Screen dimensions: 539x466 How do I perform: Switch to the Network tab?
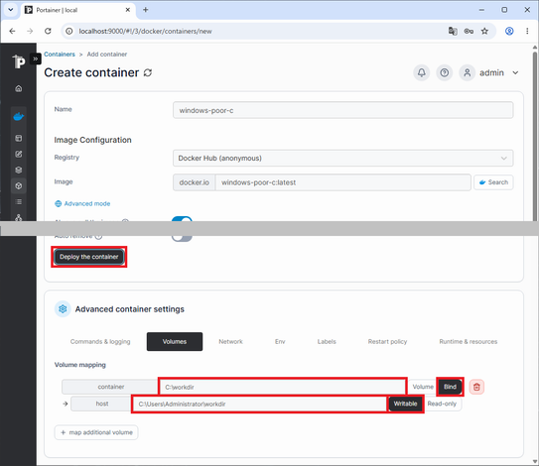click(x=230, y=342)
